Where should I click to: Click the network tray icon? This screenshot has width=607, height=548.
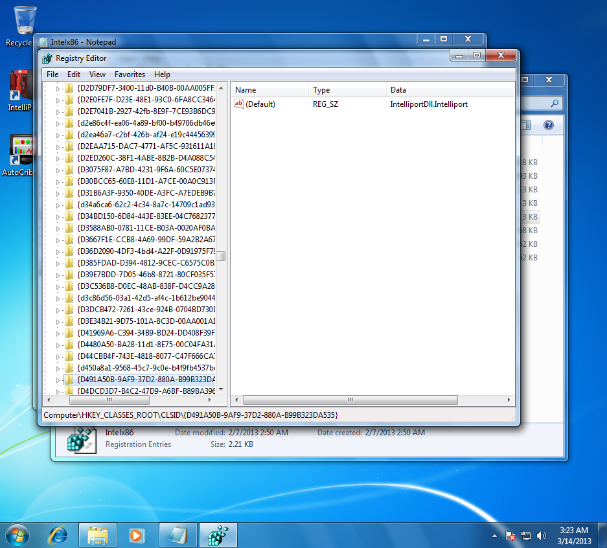click(x=526, y=536)
